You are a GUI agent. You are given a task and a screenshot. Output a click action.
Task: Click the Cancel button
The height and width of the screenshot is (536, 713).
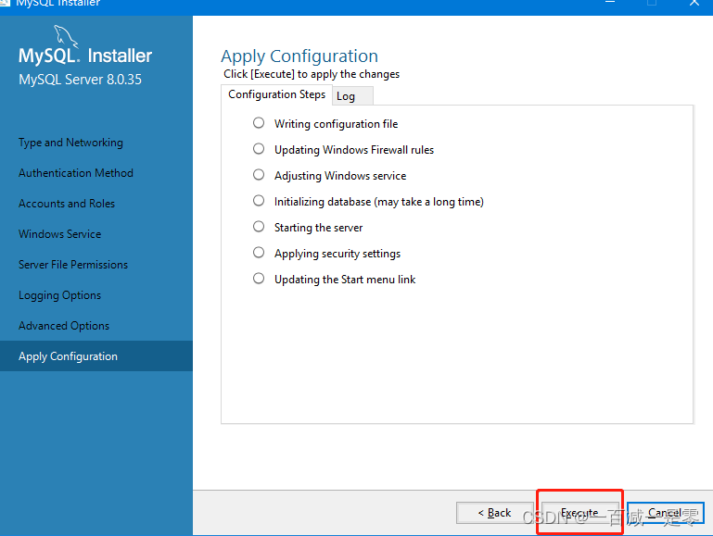point(666,513)
